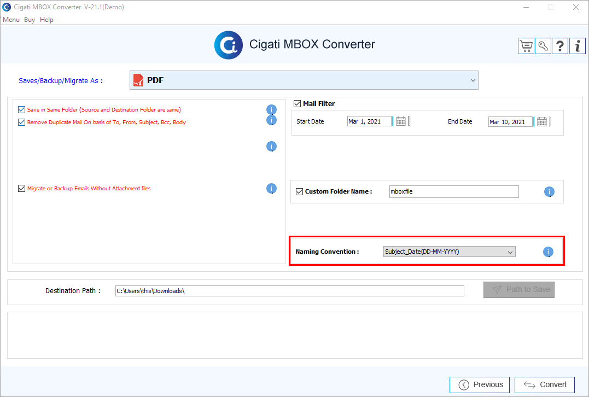The width and height of the screenshot is (589, 397).
Task: Toggle Migrate Emails Without Attachment checkbox
Action: [21, 189]
